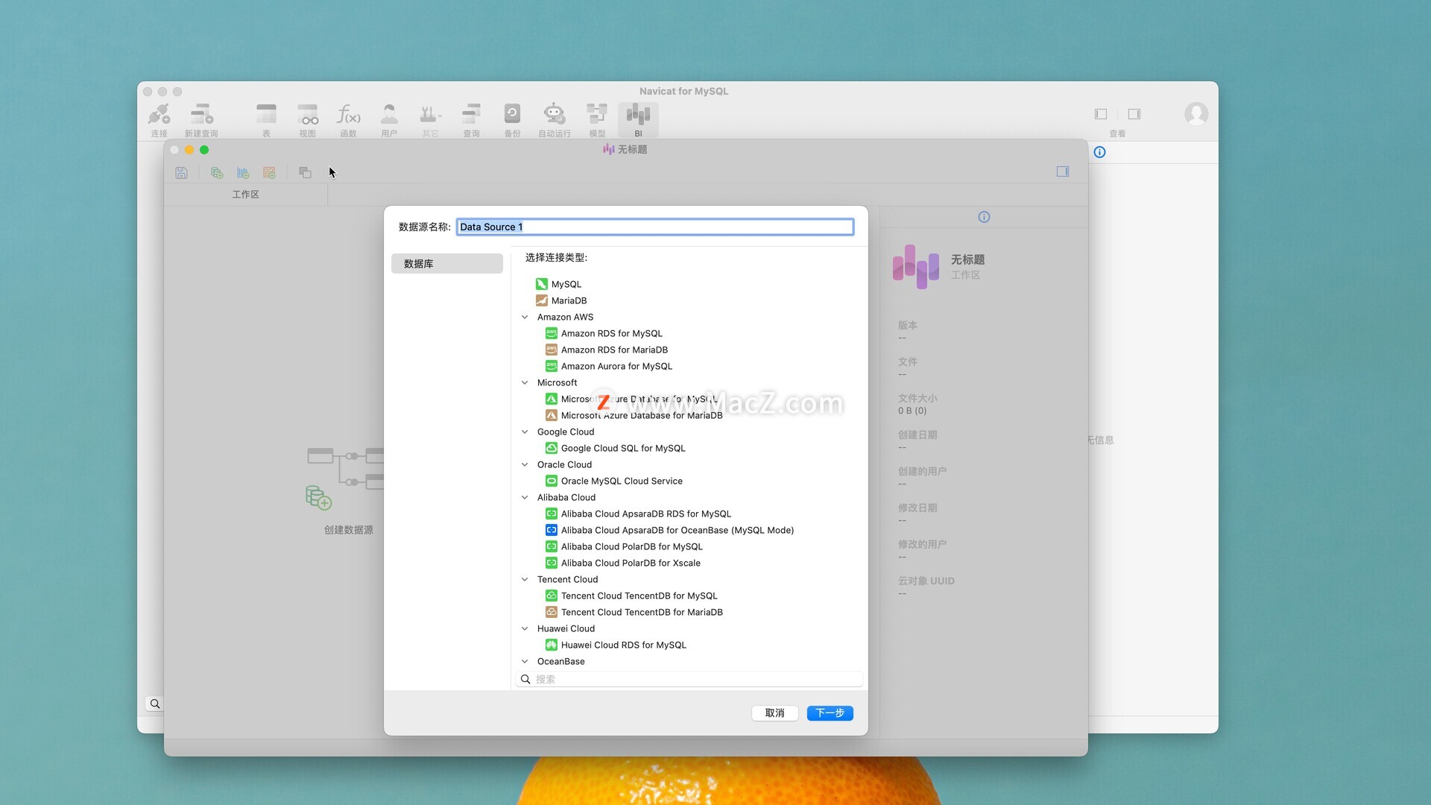Collapse the Google Cloud group

point(525,432)
